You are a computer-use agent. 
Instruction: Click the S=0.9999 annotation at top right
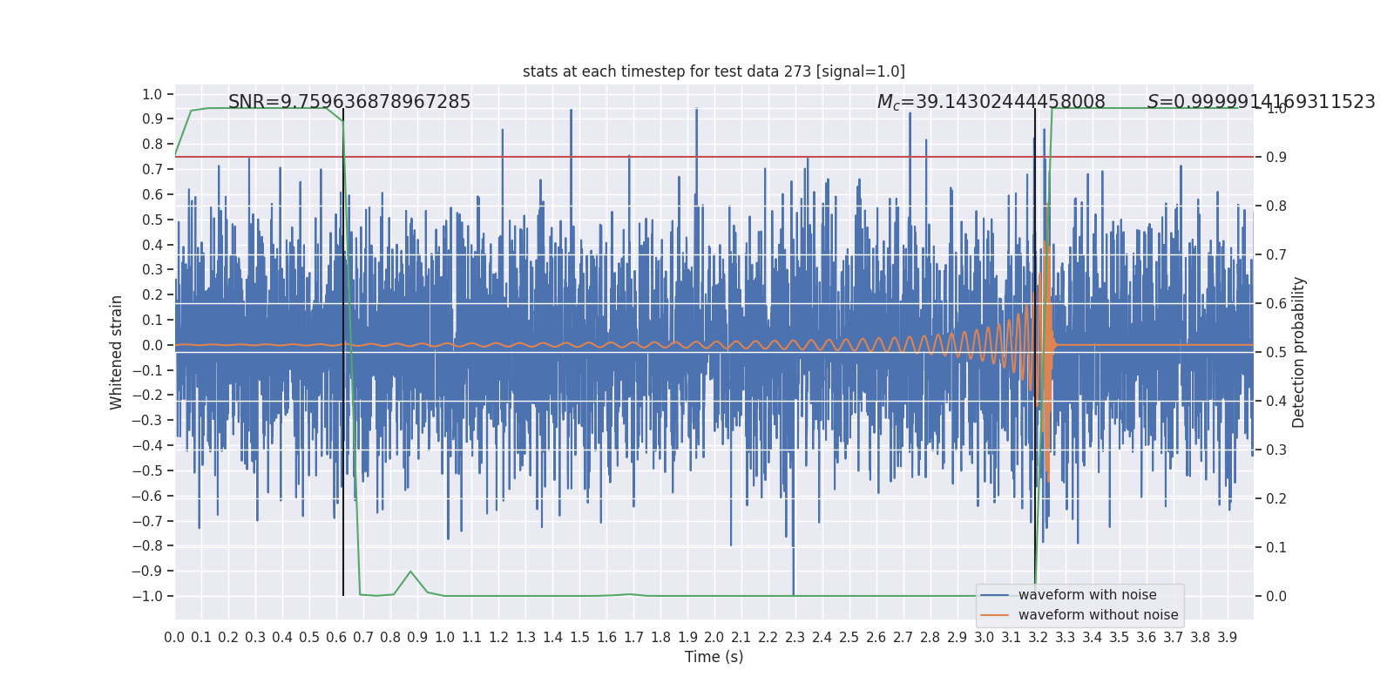click(x=1261, y=102)
